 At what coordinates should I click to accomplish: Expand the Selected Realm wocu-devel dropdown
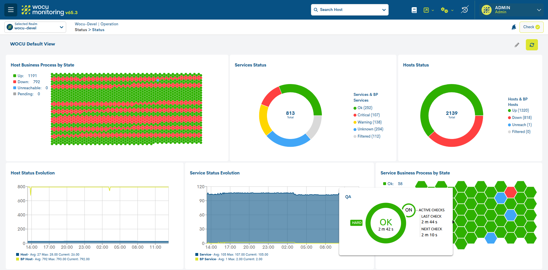click(x=35, y=27)
